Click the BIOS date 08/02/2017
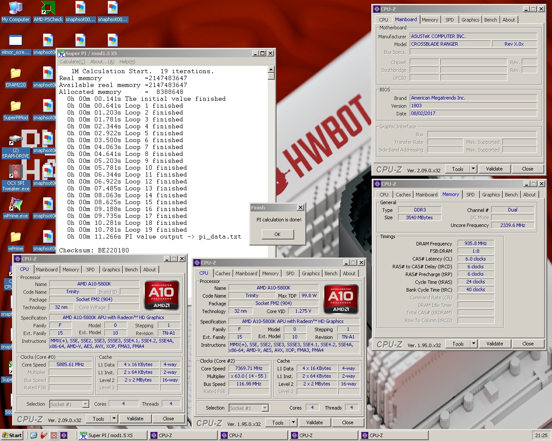The image size is (552, 441). point(473,113)
